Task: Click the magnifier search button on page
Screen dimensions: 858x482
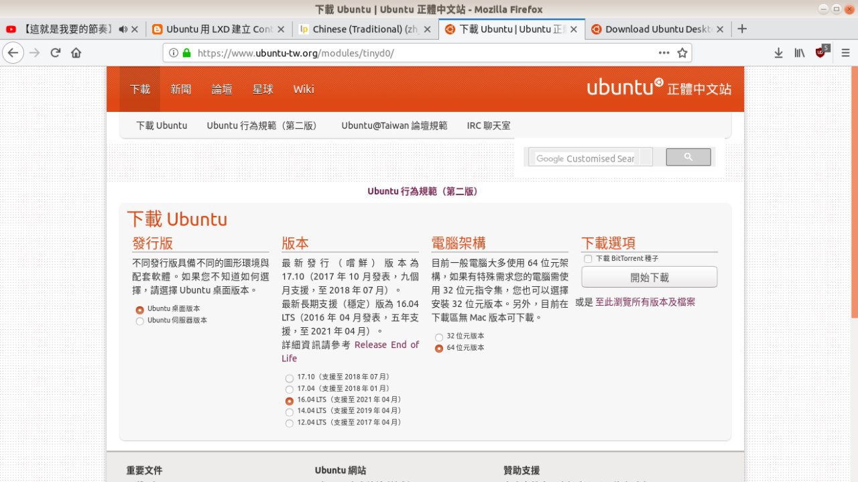Action: [688, 158]
